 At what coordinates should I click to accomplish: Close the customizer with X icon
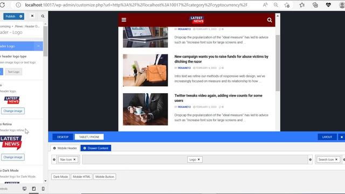[32, 16]
